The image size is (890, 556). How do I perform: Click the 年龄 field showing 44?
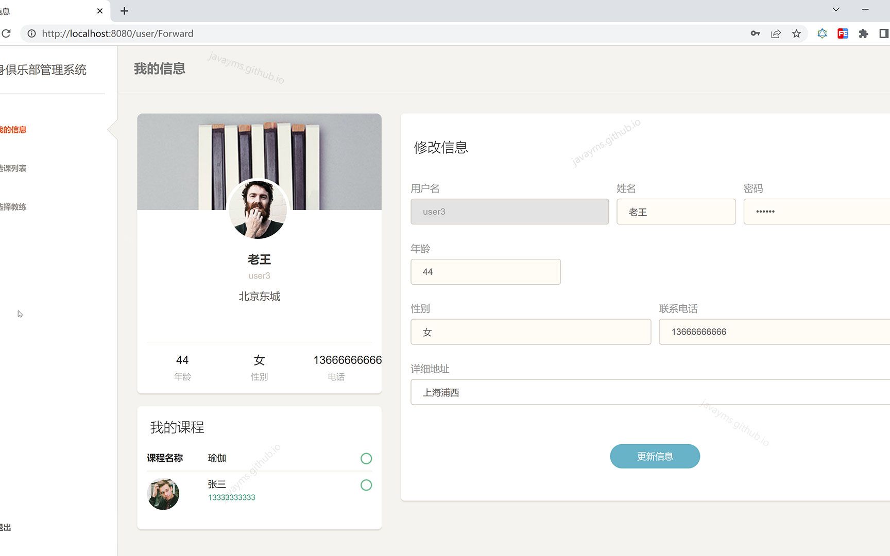coord(486,272)
